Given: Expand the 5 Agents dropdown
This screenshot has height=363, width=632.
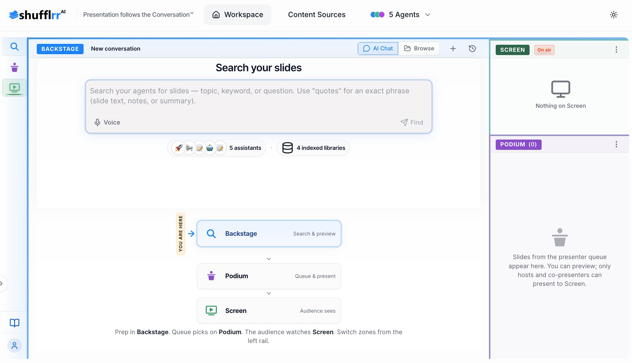Looking at the screenshot, I should coord(400,15).
